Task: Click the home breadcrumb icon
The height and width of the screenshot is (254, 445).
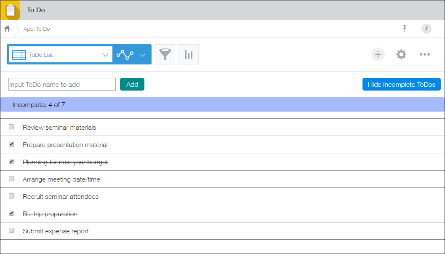Action: (7, 29)
